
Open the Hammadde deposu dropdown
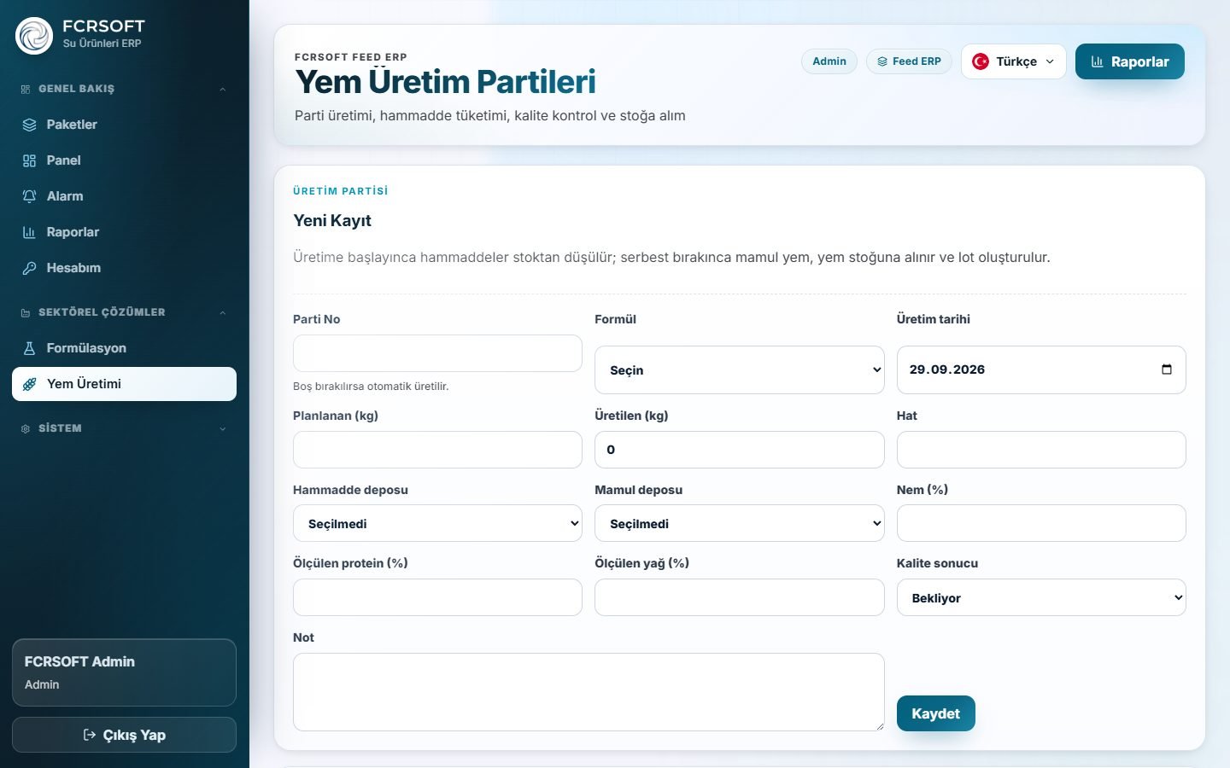437,523
